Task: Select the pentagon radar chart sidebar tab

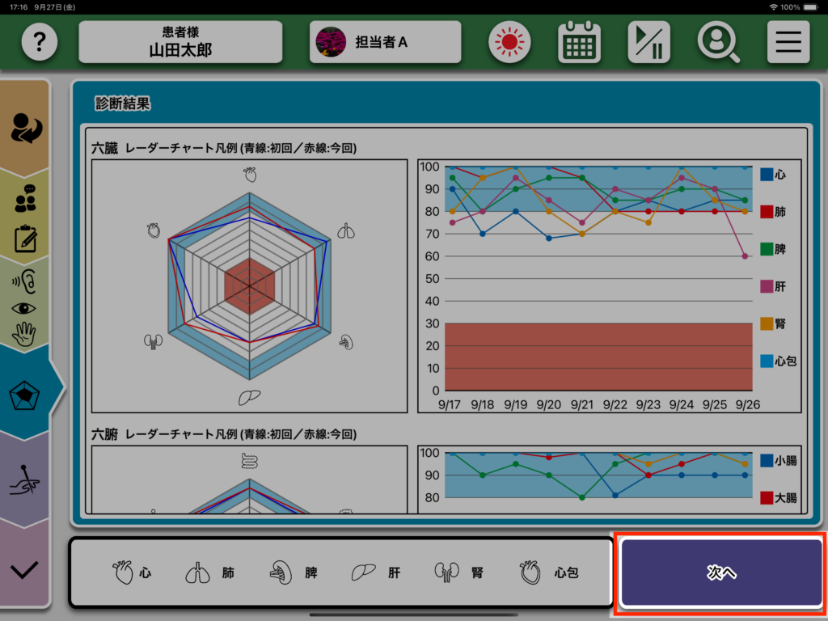Action: (26, 394)
